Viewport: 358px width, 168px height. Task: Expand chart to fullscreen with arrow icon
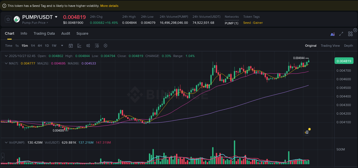[341, 34]
